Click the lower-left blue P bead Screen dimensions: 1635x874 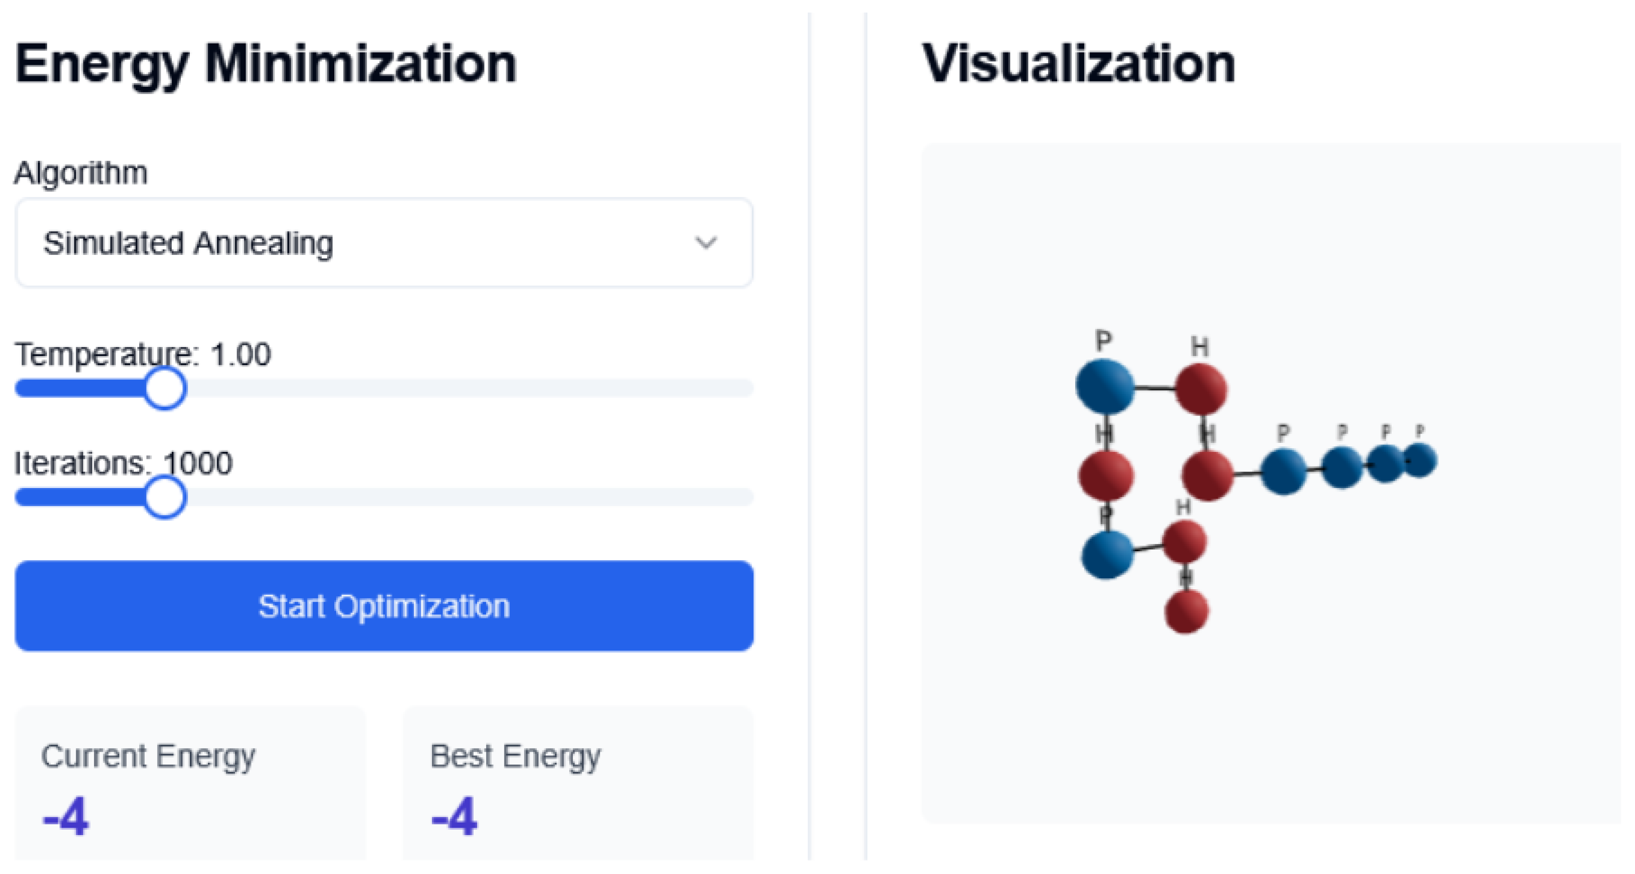(x=1107, y=555)
